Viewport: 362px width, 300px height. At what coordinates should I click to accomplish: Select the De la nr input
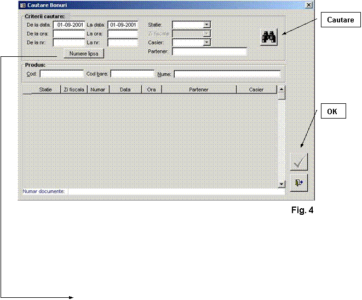point(69,43)
